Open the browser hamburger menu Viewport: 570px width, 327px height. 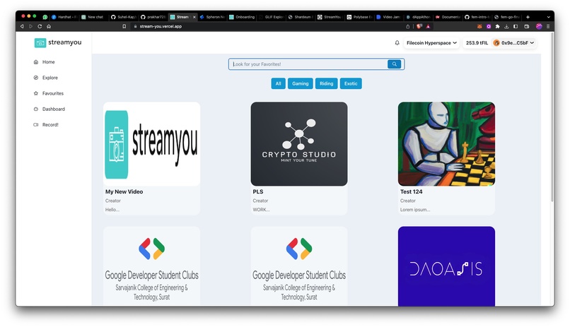coord(548,26)
